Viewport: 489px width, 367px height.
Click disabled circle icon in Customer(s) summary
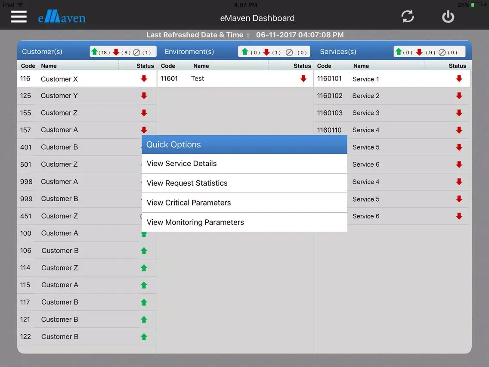(x=136, y=52)
